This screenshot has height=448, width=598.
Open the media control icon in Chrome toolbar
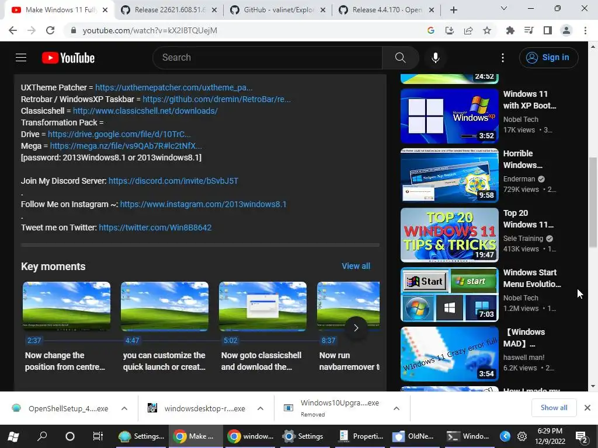tap(529, 30)
